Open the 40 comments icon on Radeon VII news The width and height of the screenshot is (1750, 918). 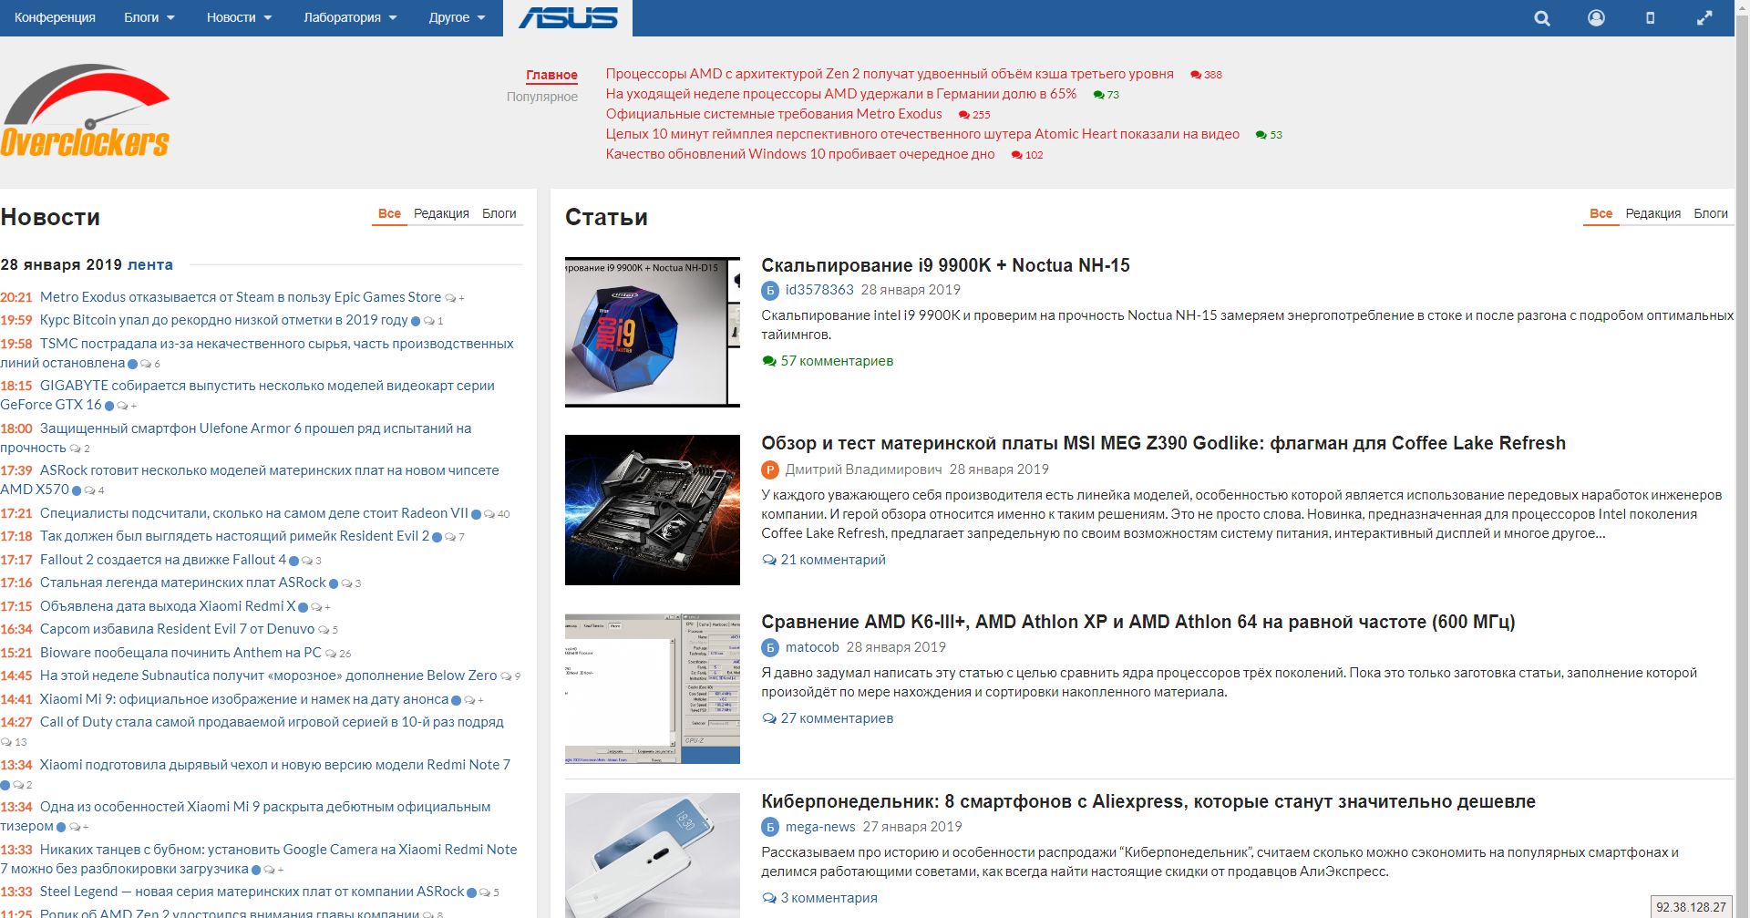pyautogui.click(x=497, y=514)
